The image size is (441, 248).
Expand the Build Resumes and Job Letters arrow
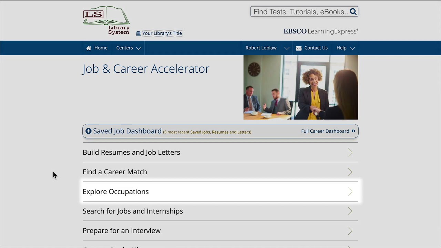tap(350, 152)
